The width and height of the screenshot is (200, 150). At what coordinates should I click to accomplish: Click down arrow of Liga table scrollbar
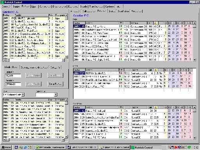click(x=195, y=60)
